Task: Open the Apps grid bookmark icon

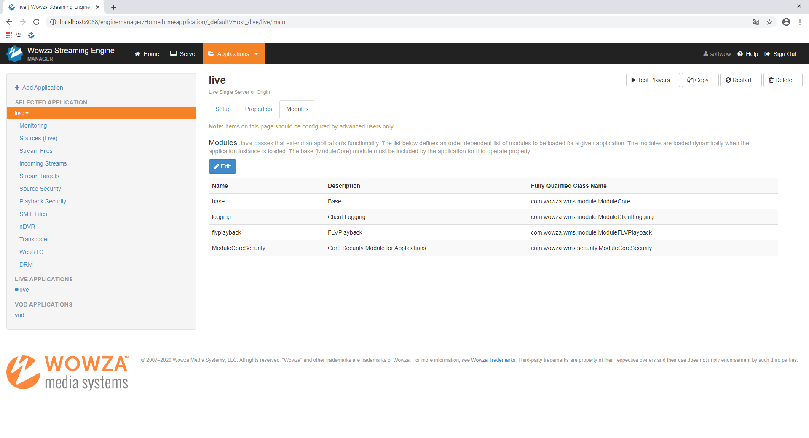Action: tap(9, 35)
